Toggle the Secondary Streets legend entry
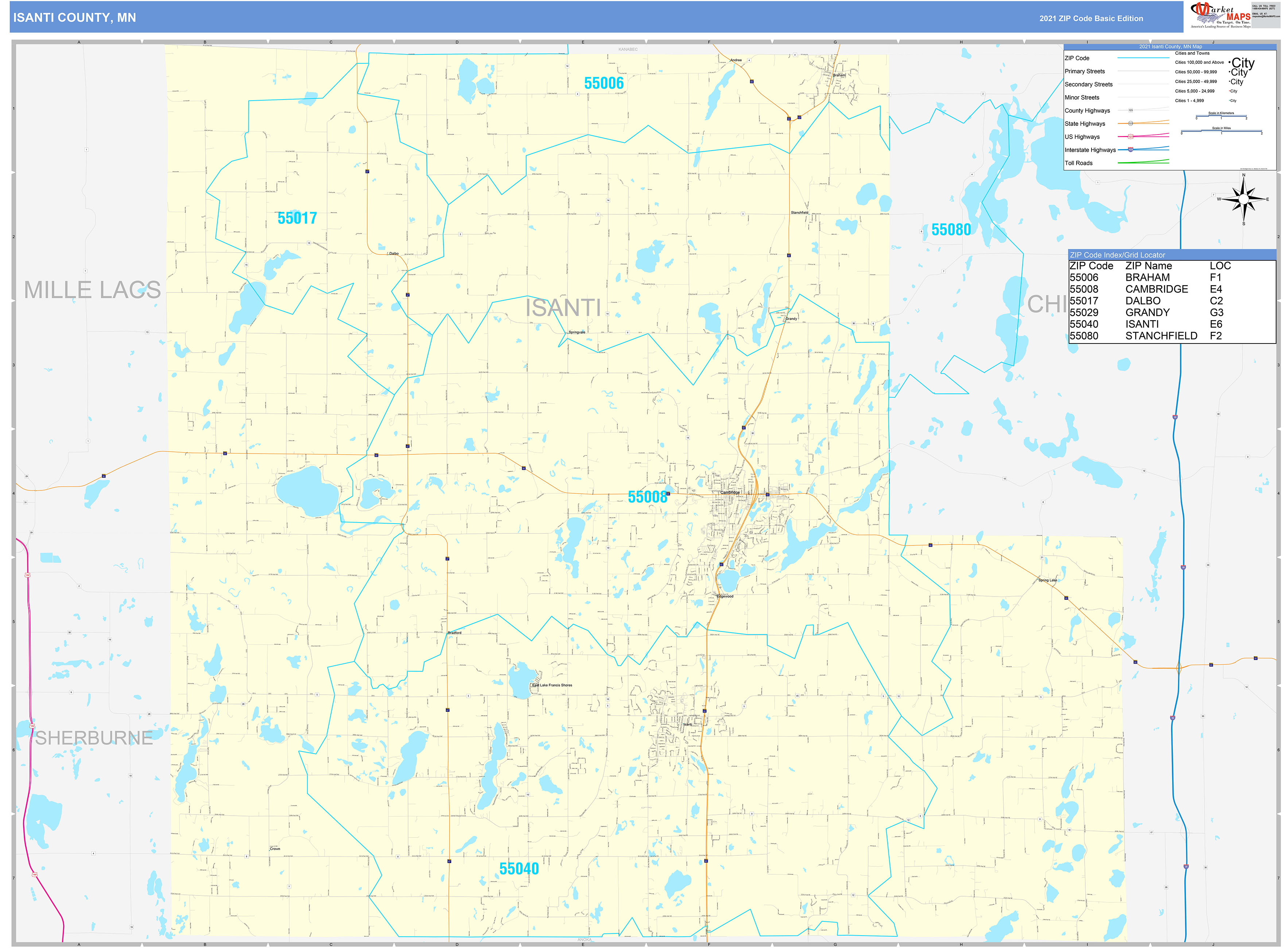The image size is (1287, 948). (1090, 84)
